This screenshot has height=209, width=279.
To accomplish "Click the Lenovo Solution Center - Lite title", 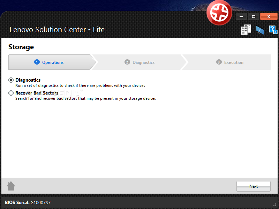I will pyautogui.click(x=57, y=30).
